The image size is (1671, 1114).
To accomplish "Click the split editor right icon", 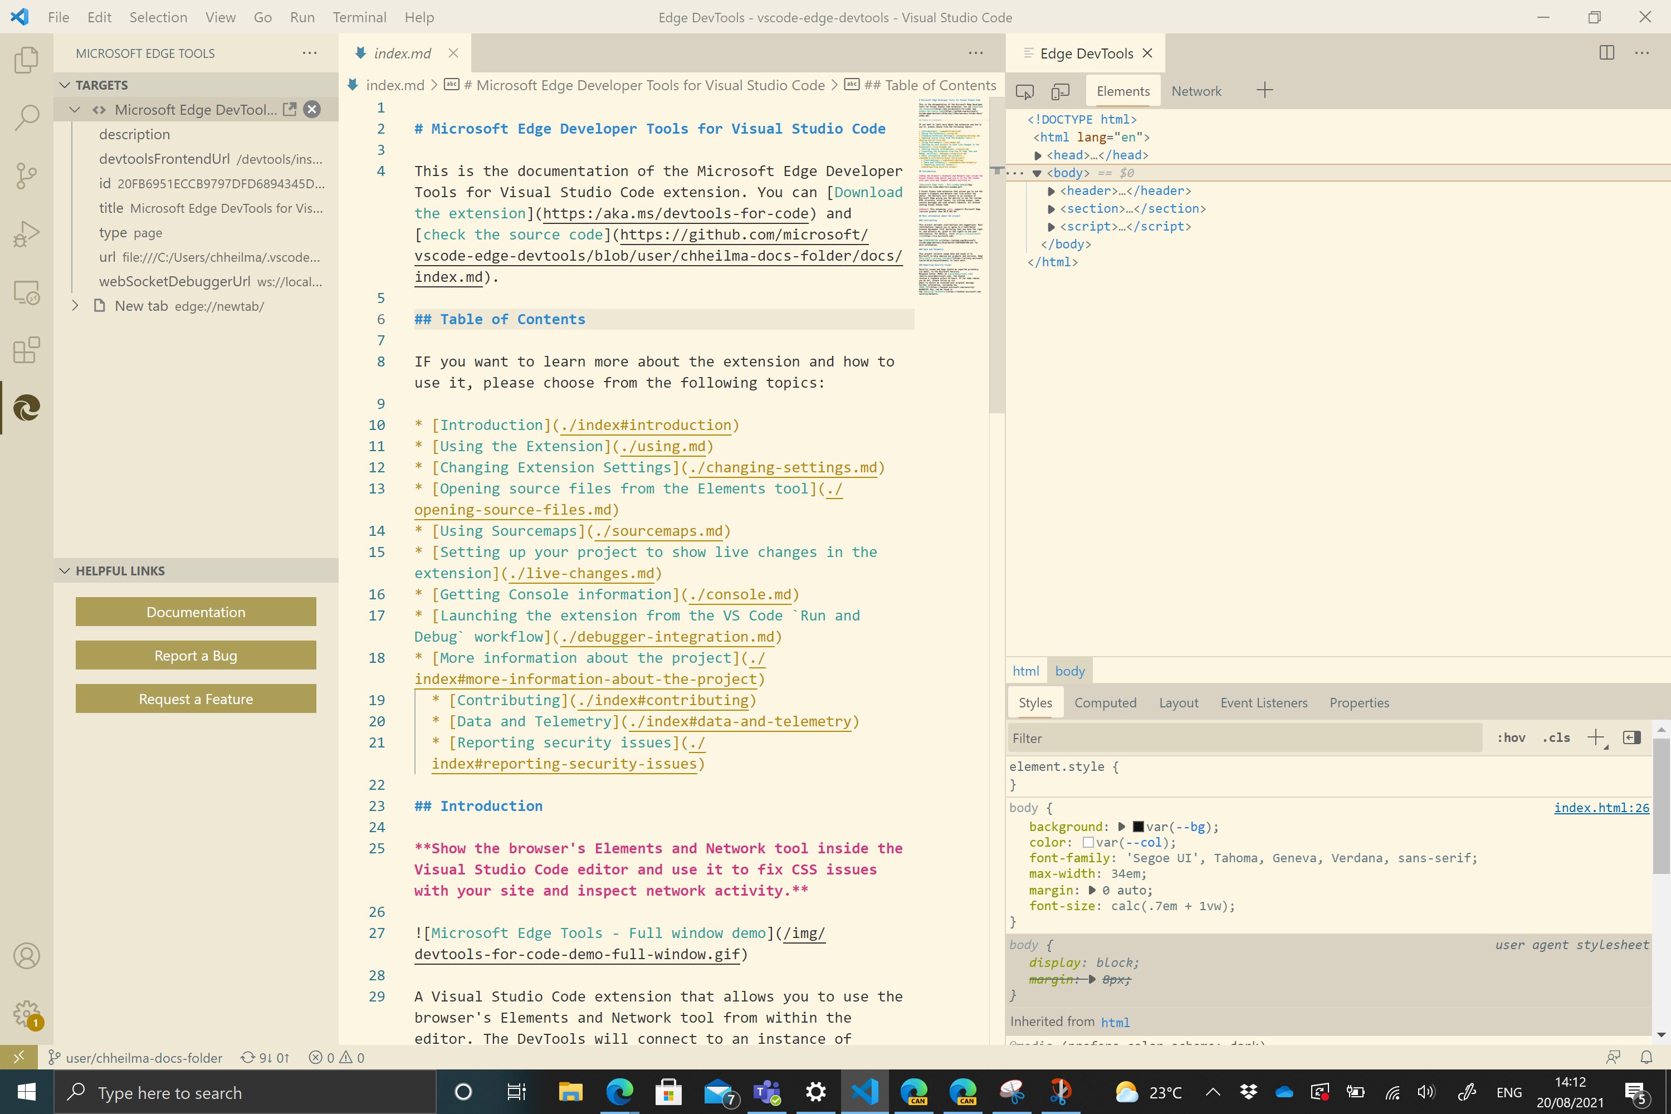I will coord(1606,53).
